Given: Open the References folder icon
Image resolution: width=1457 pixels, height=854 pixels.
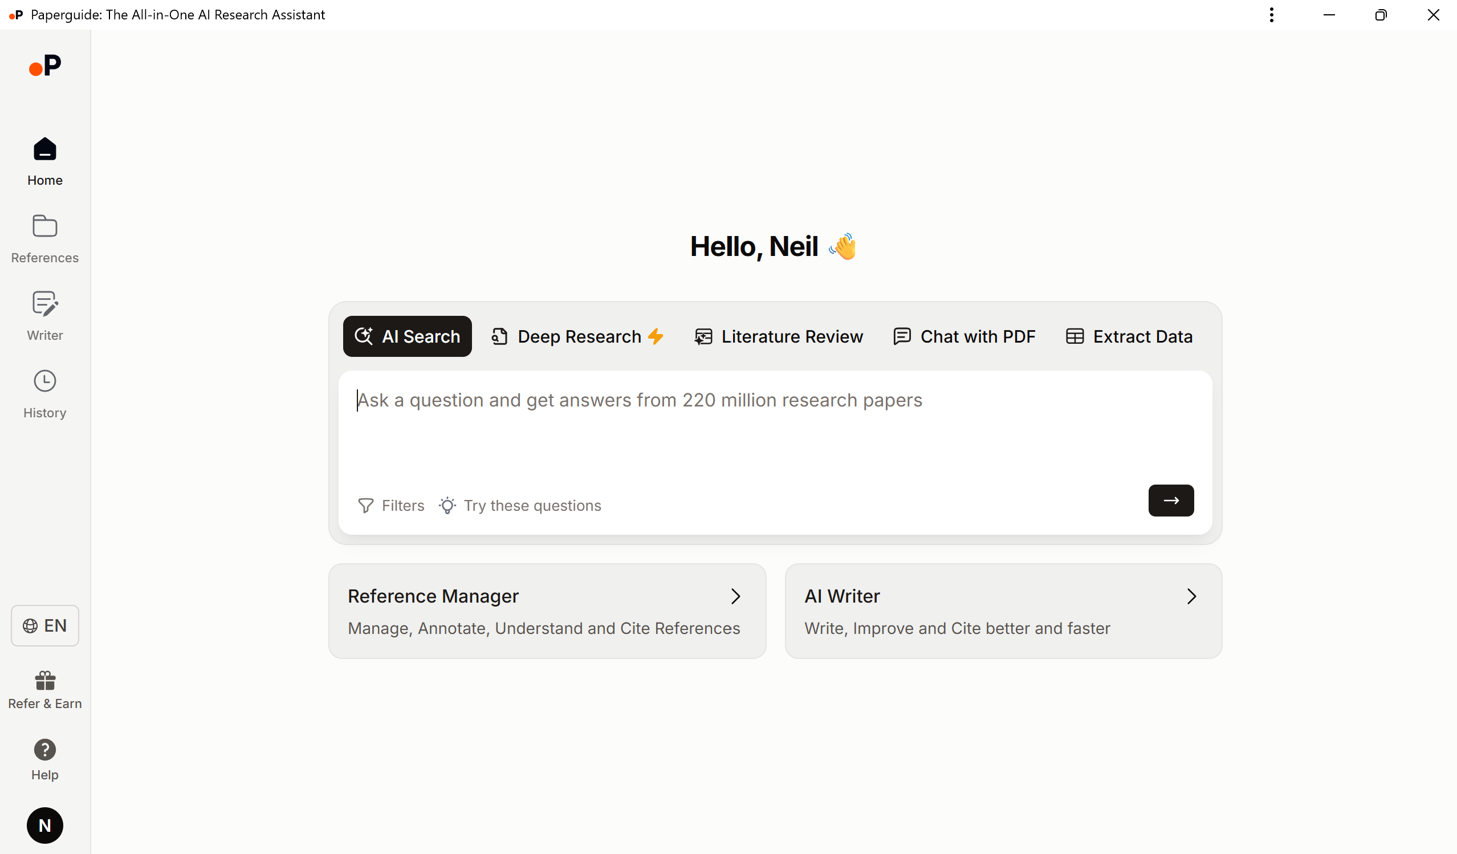Looking at the screenshot, I should [x=44, y=226].
